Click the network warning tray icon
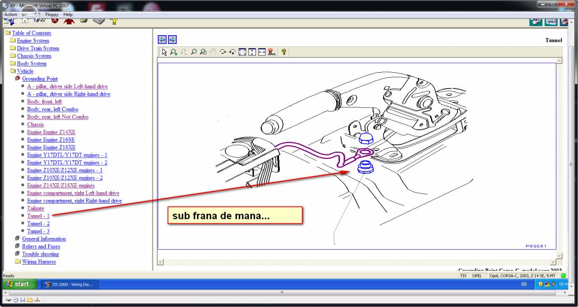578x307 pixels. (547, 284)
